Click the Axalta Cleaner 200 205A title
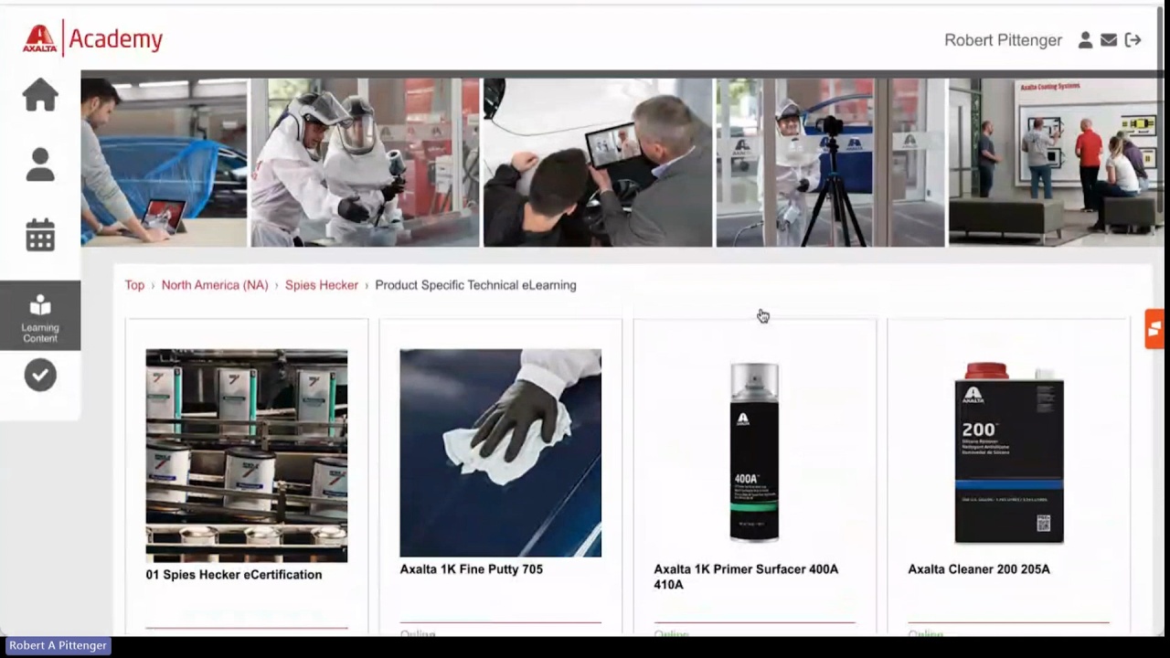Image resolution: width=1170 pixels, height=658 pixels. click(979, 569)
